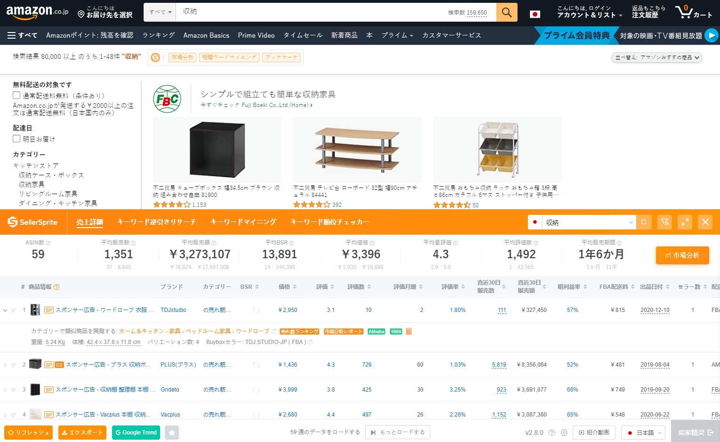The height and width of the screenshot is (442, 720).
Task: Click the delivery location pin お届け先を選択
Action: point(105,12)
